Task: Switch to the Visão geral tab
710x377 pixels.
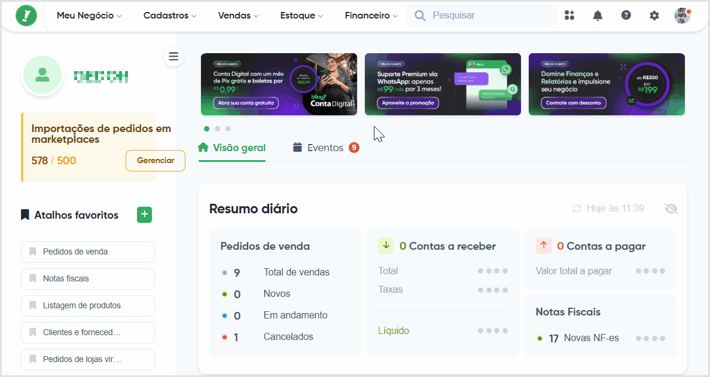Action: [x=232, y=148]
